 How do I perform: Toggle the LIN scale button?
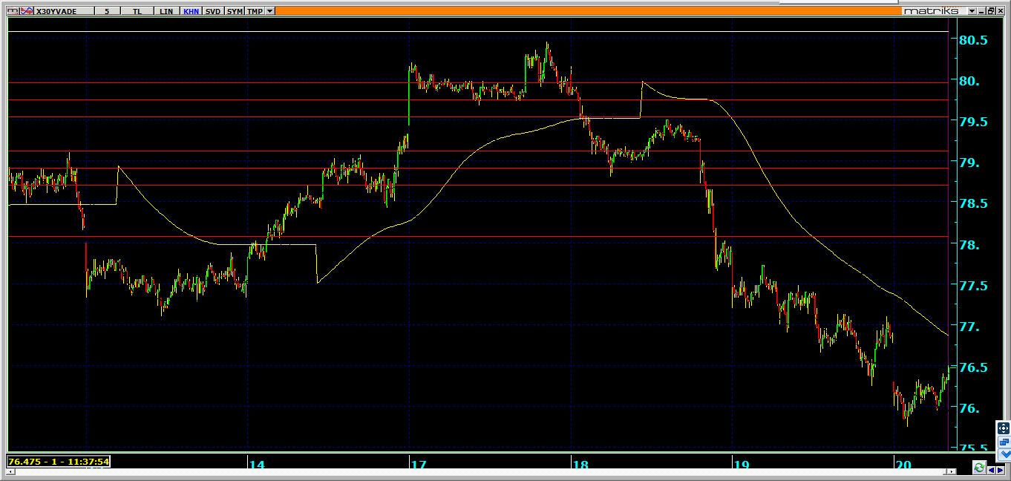point(166,11)
